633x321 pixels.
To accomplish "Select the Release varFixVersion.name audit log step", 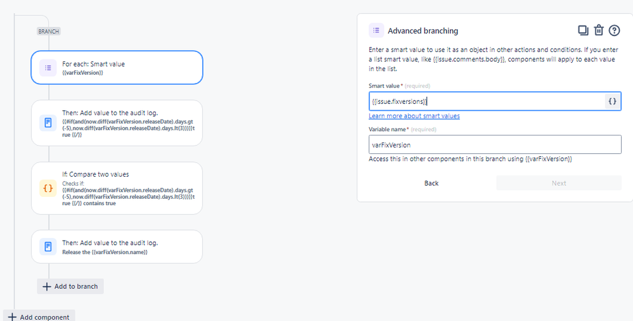I will tap(117, 247).
